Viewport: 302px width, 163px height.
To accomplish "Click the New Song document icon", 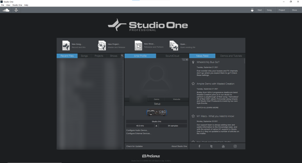I will pyautogui.click(x=66, y=46).
